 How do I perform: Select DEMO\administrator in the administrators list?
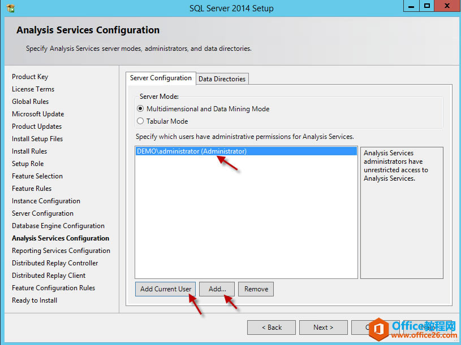click(x=246, y=151)
